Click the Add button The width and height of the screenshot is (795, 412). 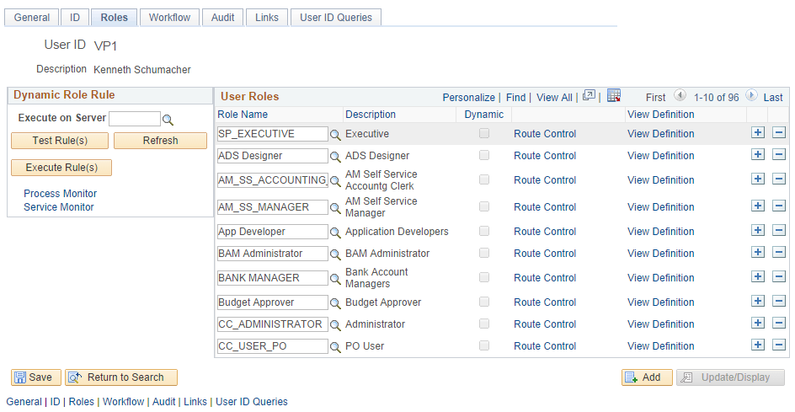(647, 377)
